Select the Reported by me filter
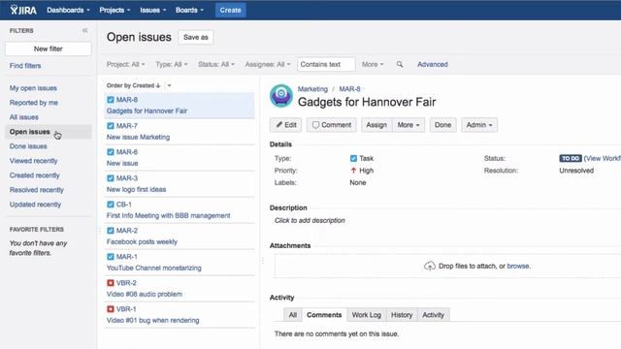Image resolution: width=621 pixels, height=349 pixels. pyautogui.click(x=34, y=103)
